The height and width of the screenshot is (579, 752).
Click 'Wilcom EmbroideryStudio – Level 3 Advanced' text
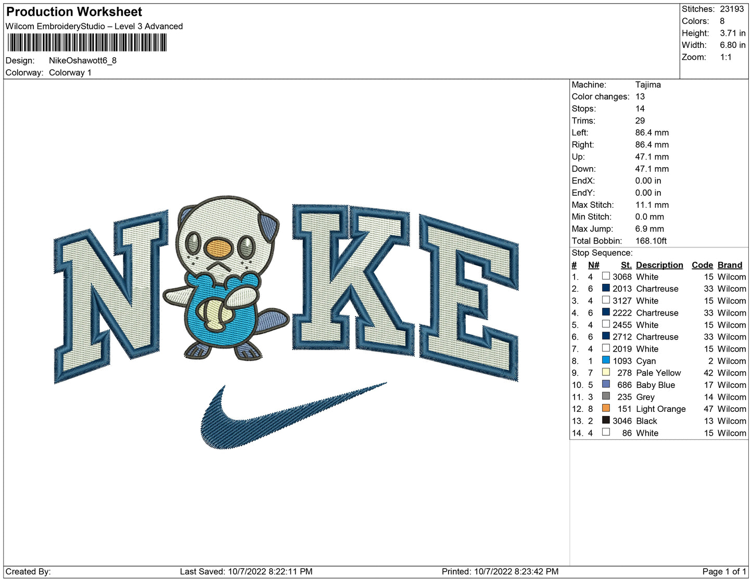pyautogui.click(x=94, y=26)
